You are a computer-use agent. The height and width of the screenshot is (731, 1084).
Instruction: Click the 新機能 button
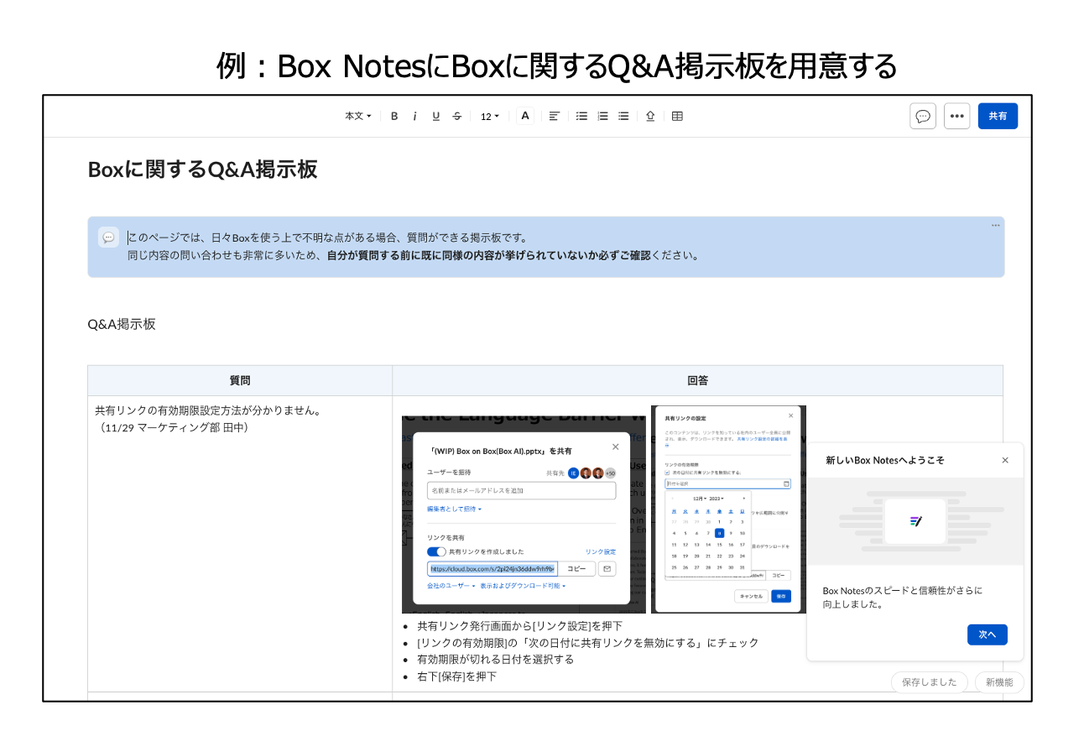[998, 682]
